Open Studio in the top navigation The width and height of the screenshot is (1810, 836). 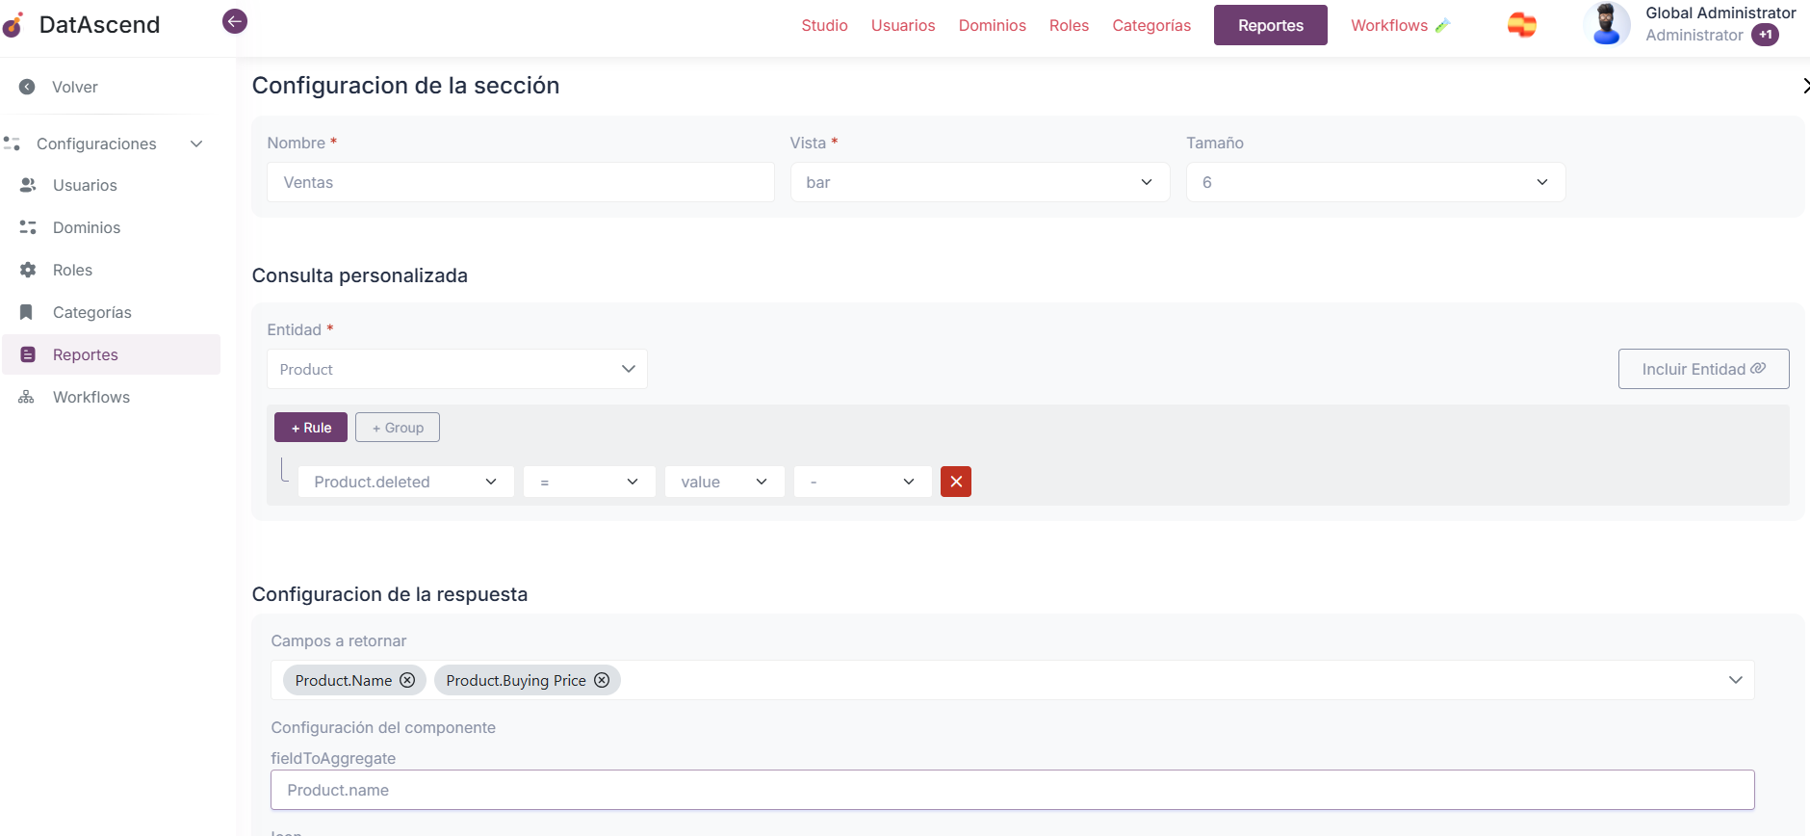[x=824, y=25]
